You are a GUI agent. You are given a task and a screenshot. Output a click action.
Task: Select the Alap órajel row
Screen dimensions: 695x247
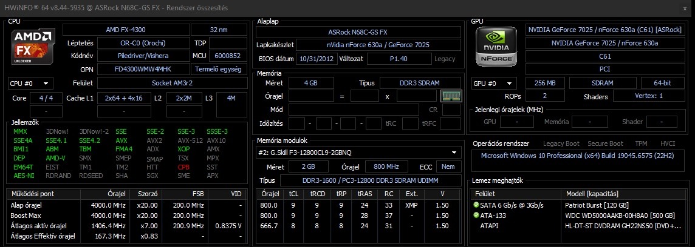coord(127,205)
